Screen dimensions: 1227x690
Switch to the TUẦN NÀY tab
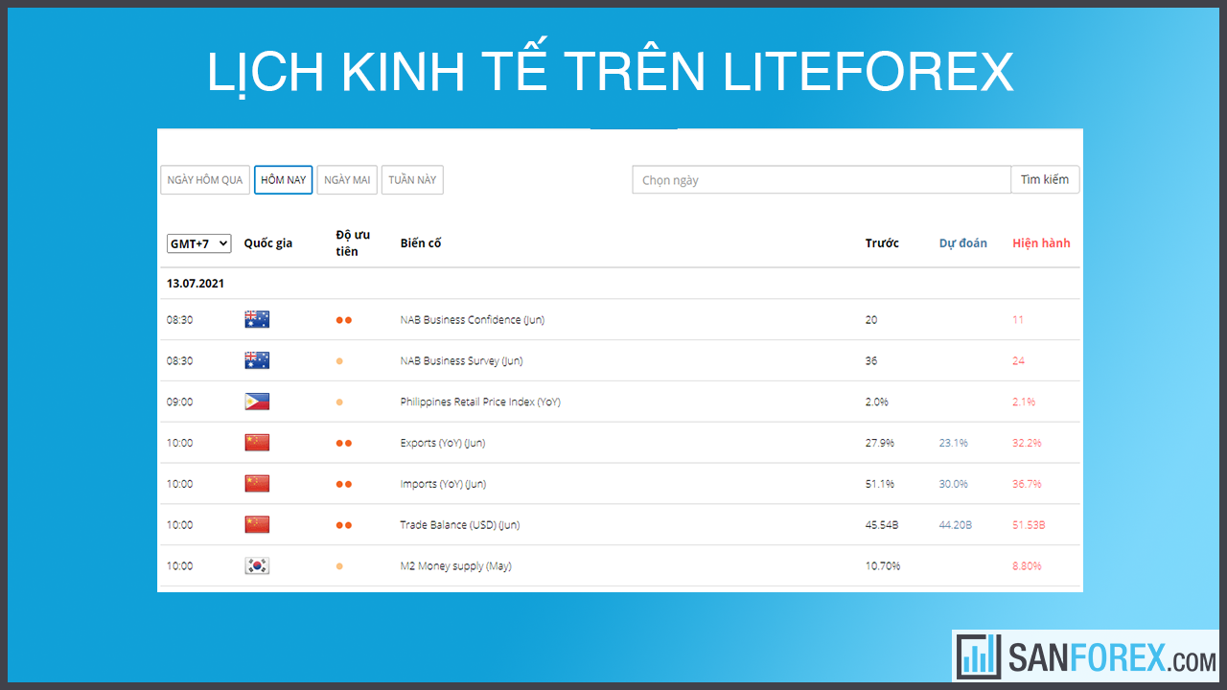tap(412, 180)
